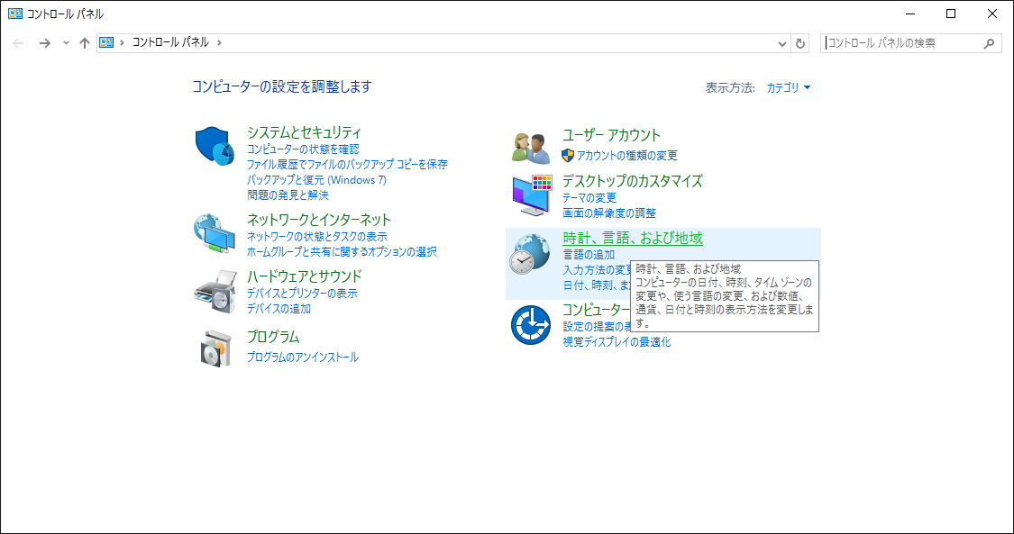Click the Network and Internet globe icon
The image size is (1014, 534).
pos(215,232)
